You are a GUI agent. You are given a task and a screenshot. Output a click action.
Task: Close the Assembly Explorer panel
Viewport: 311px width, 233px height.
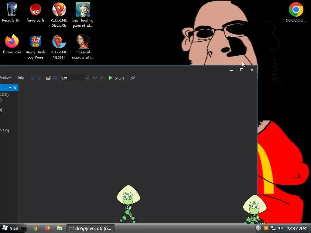[15, 88]
